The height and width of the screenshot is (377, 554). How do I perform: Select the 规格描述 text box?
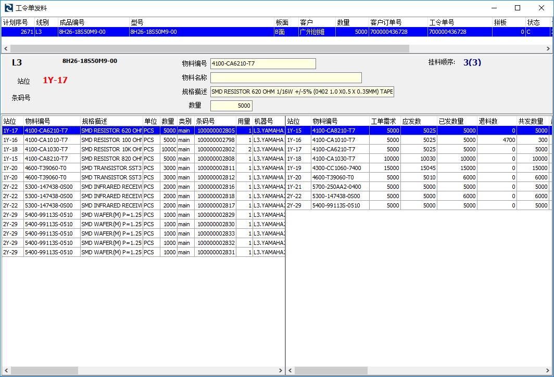(302, 92)
